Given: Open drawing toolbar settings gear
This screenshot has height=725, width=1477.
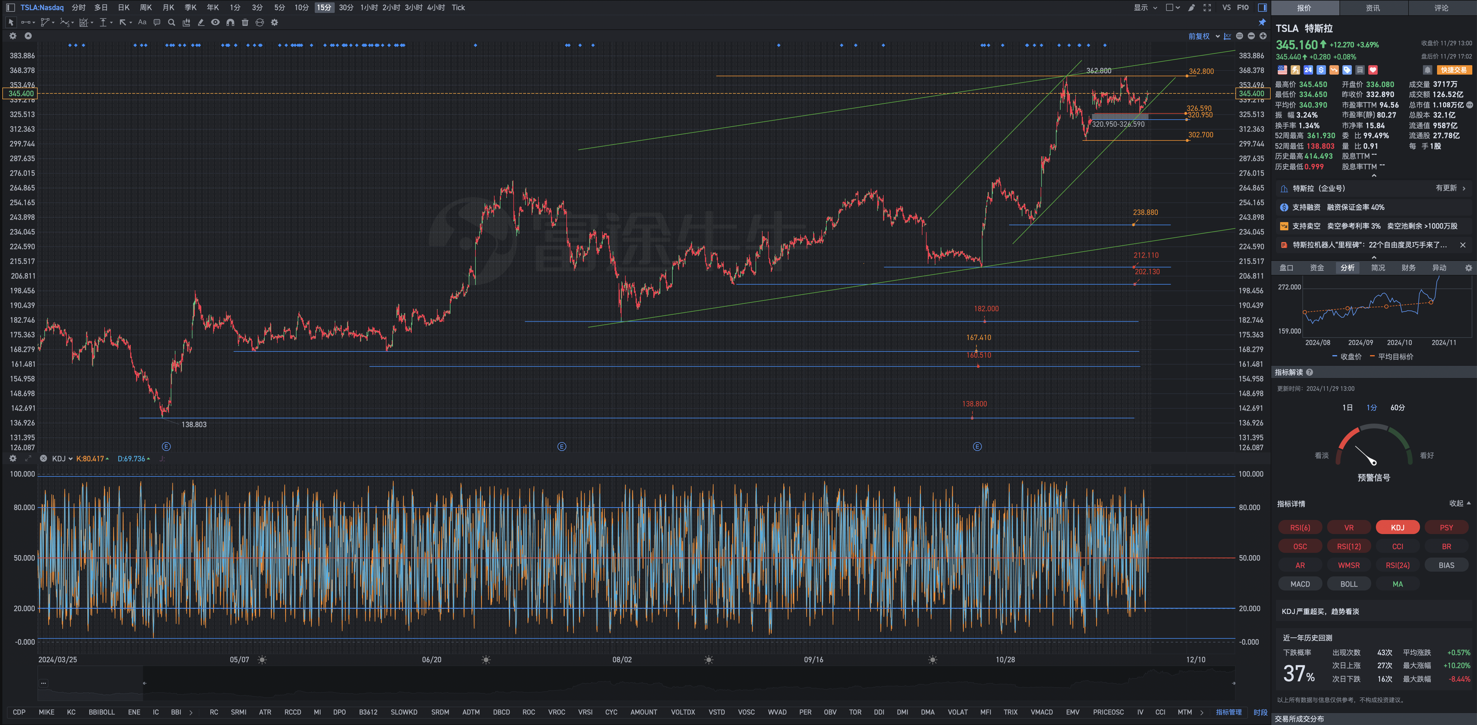Looking at the screenshot, I should tap(275, 22).
